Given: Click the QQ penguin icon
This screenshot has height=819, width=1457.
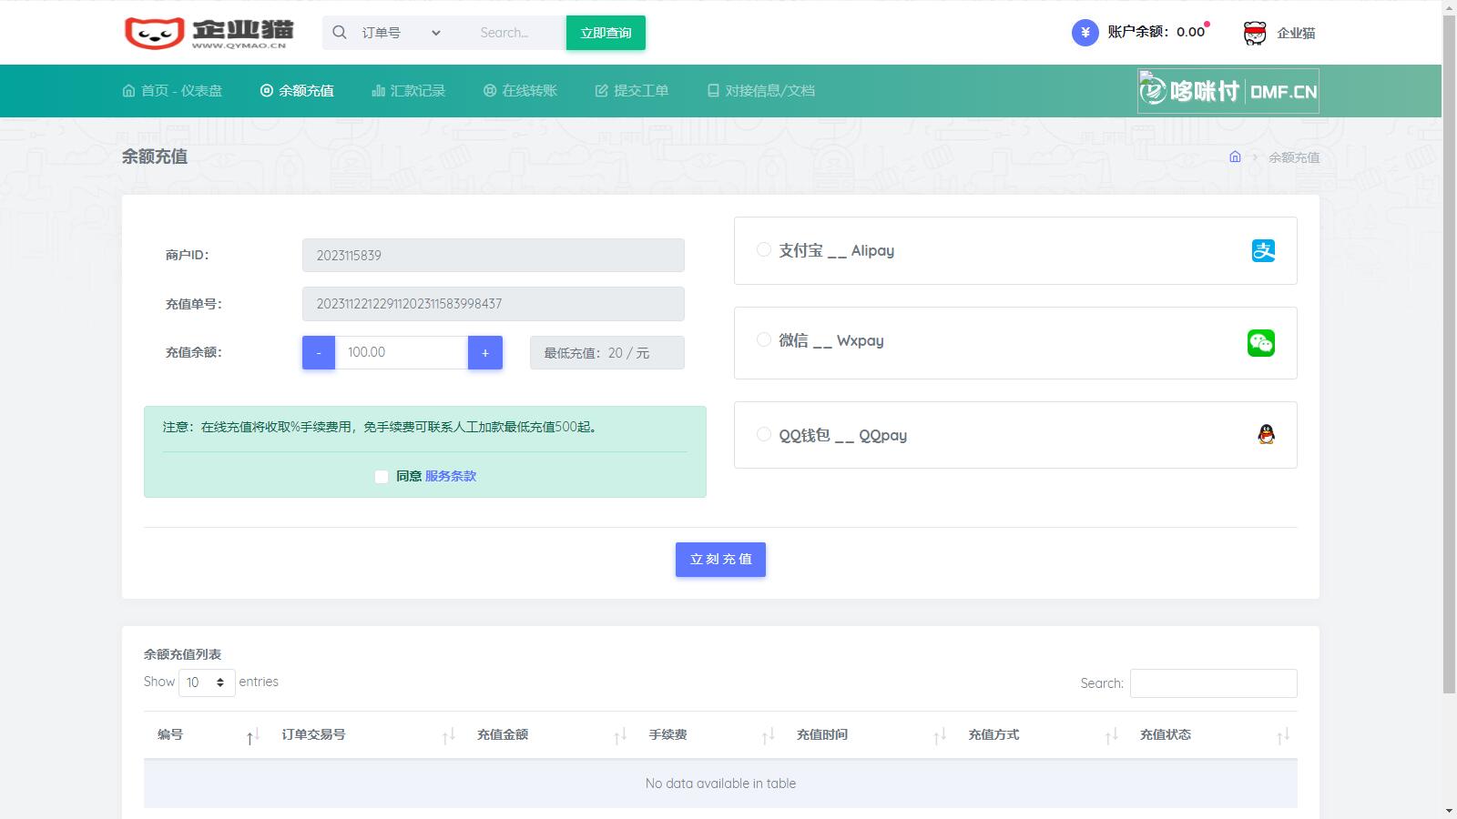Looking at the screenshot, I should [x=1266, y=435].
